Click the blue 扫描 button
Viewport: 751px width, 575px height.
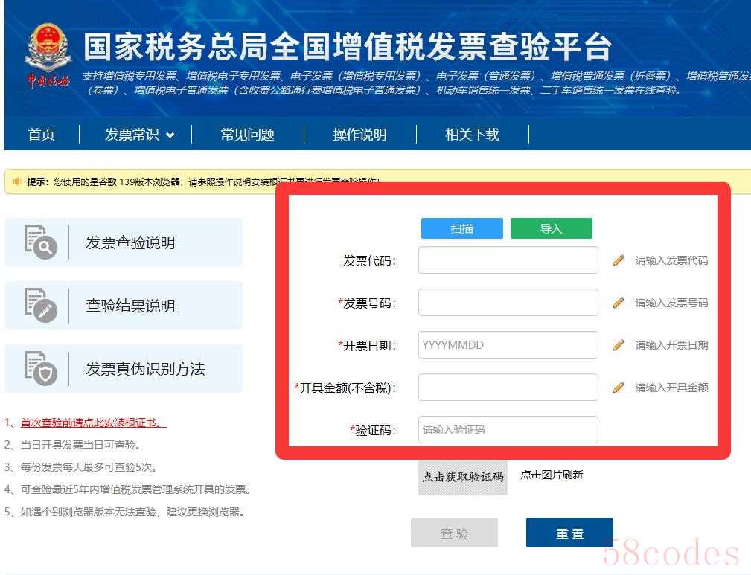coord(462,228)
